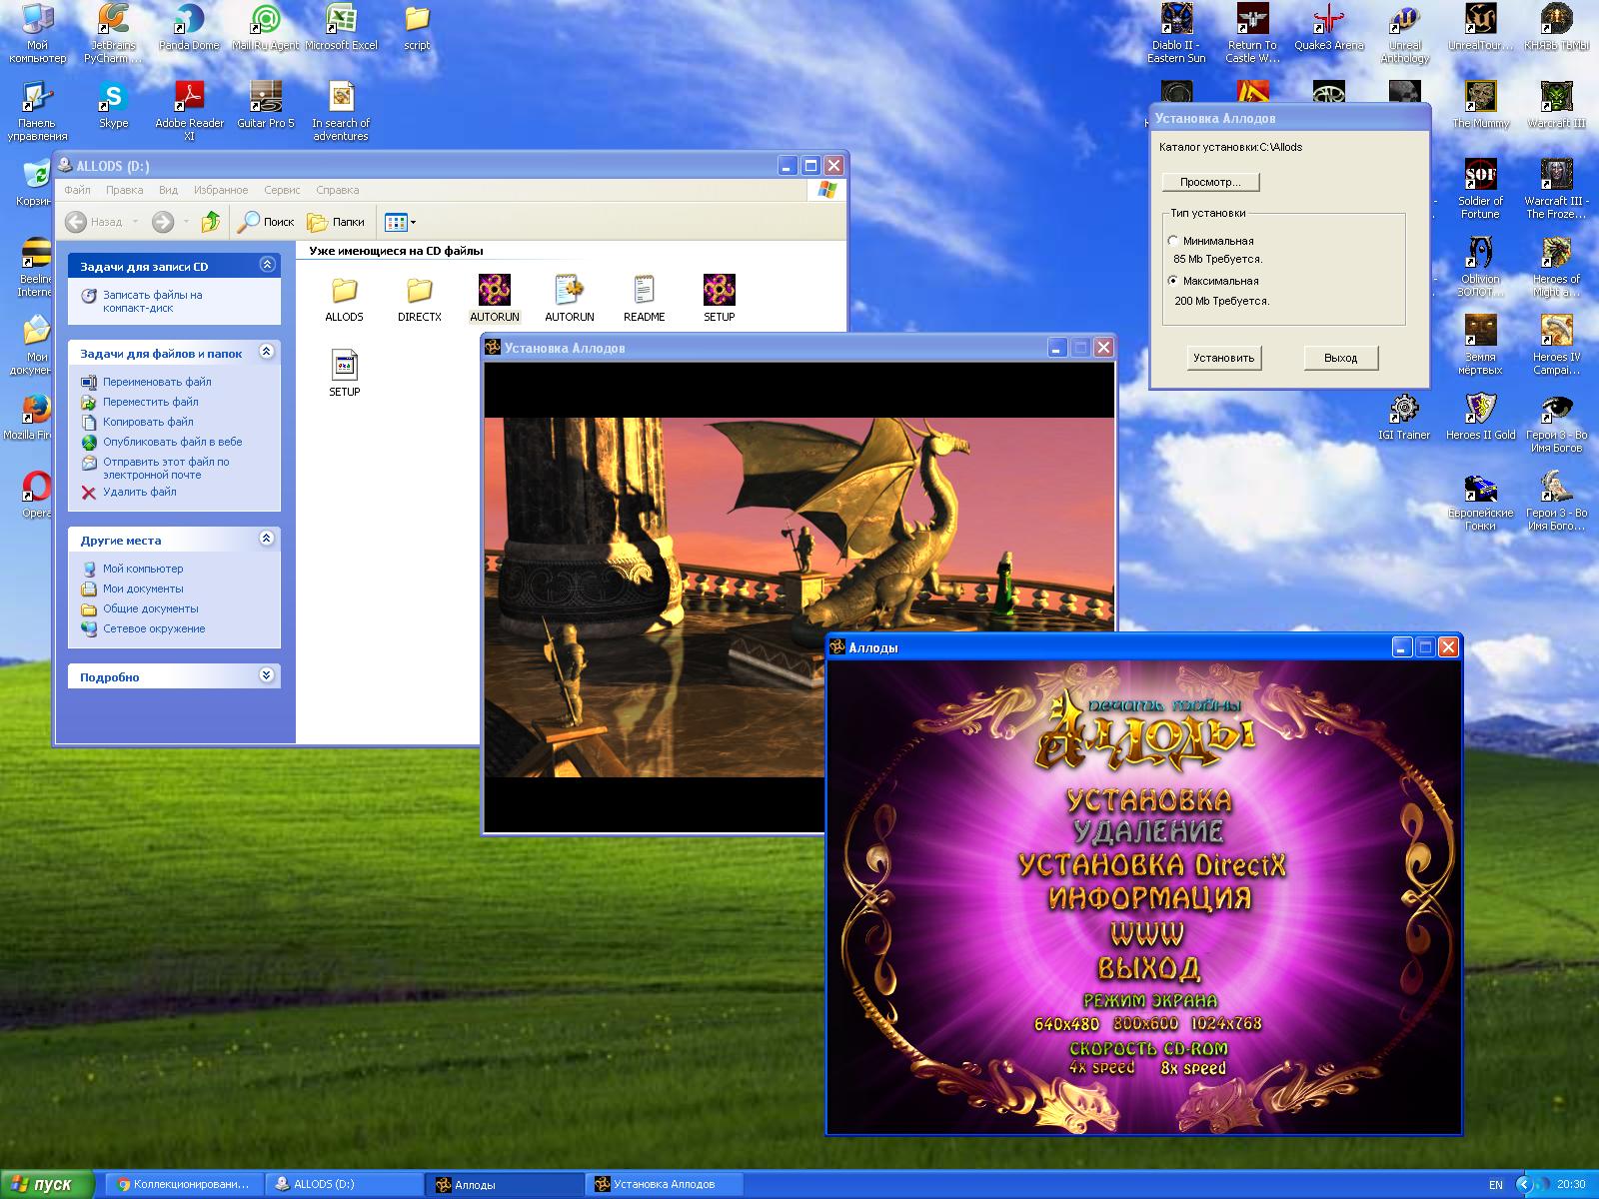Choose 800x600 screen mode
This screenshot has height=1199, width=1599.
1146,1024
